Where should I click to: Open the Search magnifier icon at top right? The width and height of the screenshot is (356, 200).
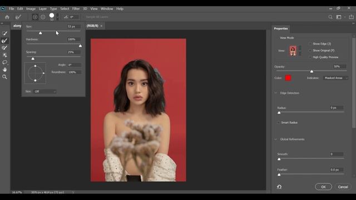click(x=330, y=17)
